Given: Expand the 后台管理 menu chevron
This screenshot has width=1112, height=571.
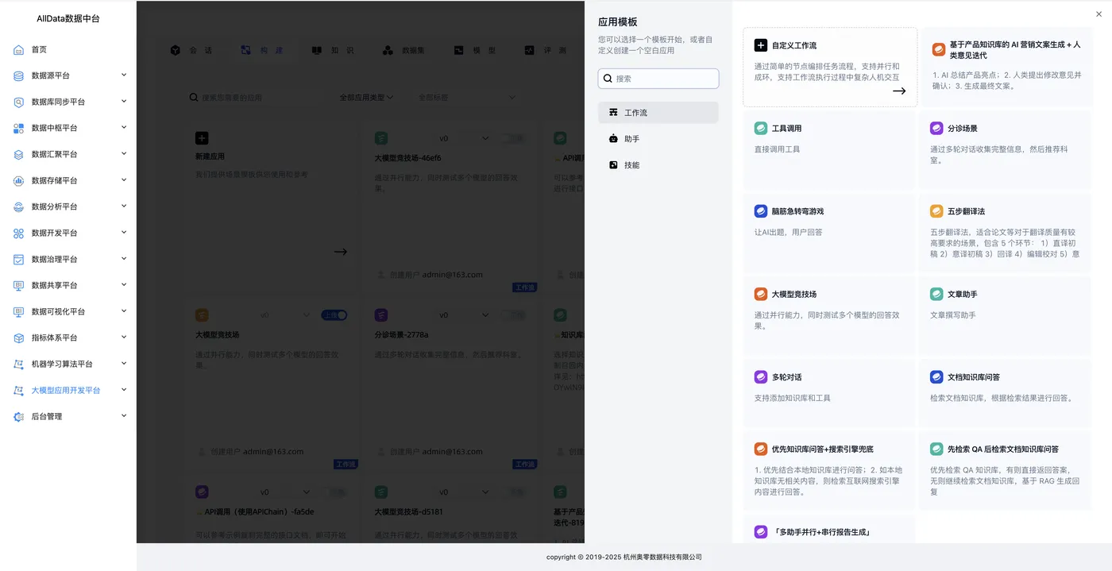Looking at the screenshot, I should pyautogui.click(x=124, y=415).
